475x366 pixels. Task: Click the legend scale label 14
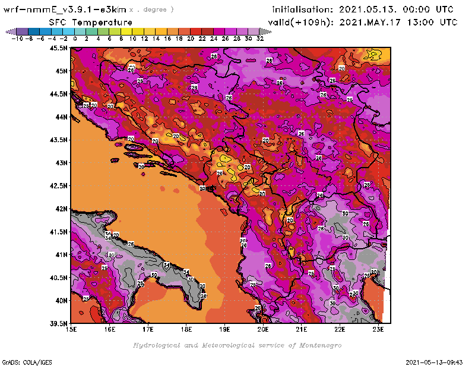click(x=156, y=38)
